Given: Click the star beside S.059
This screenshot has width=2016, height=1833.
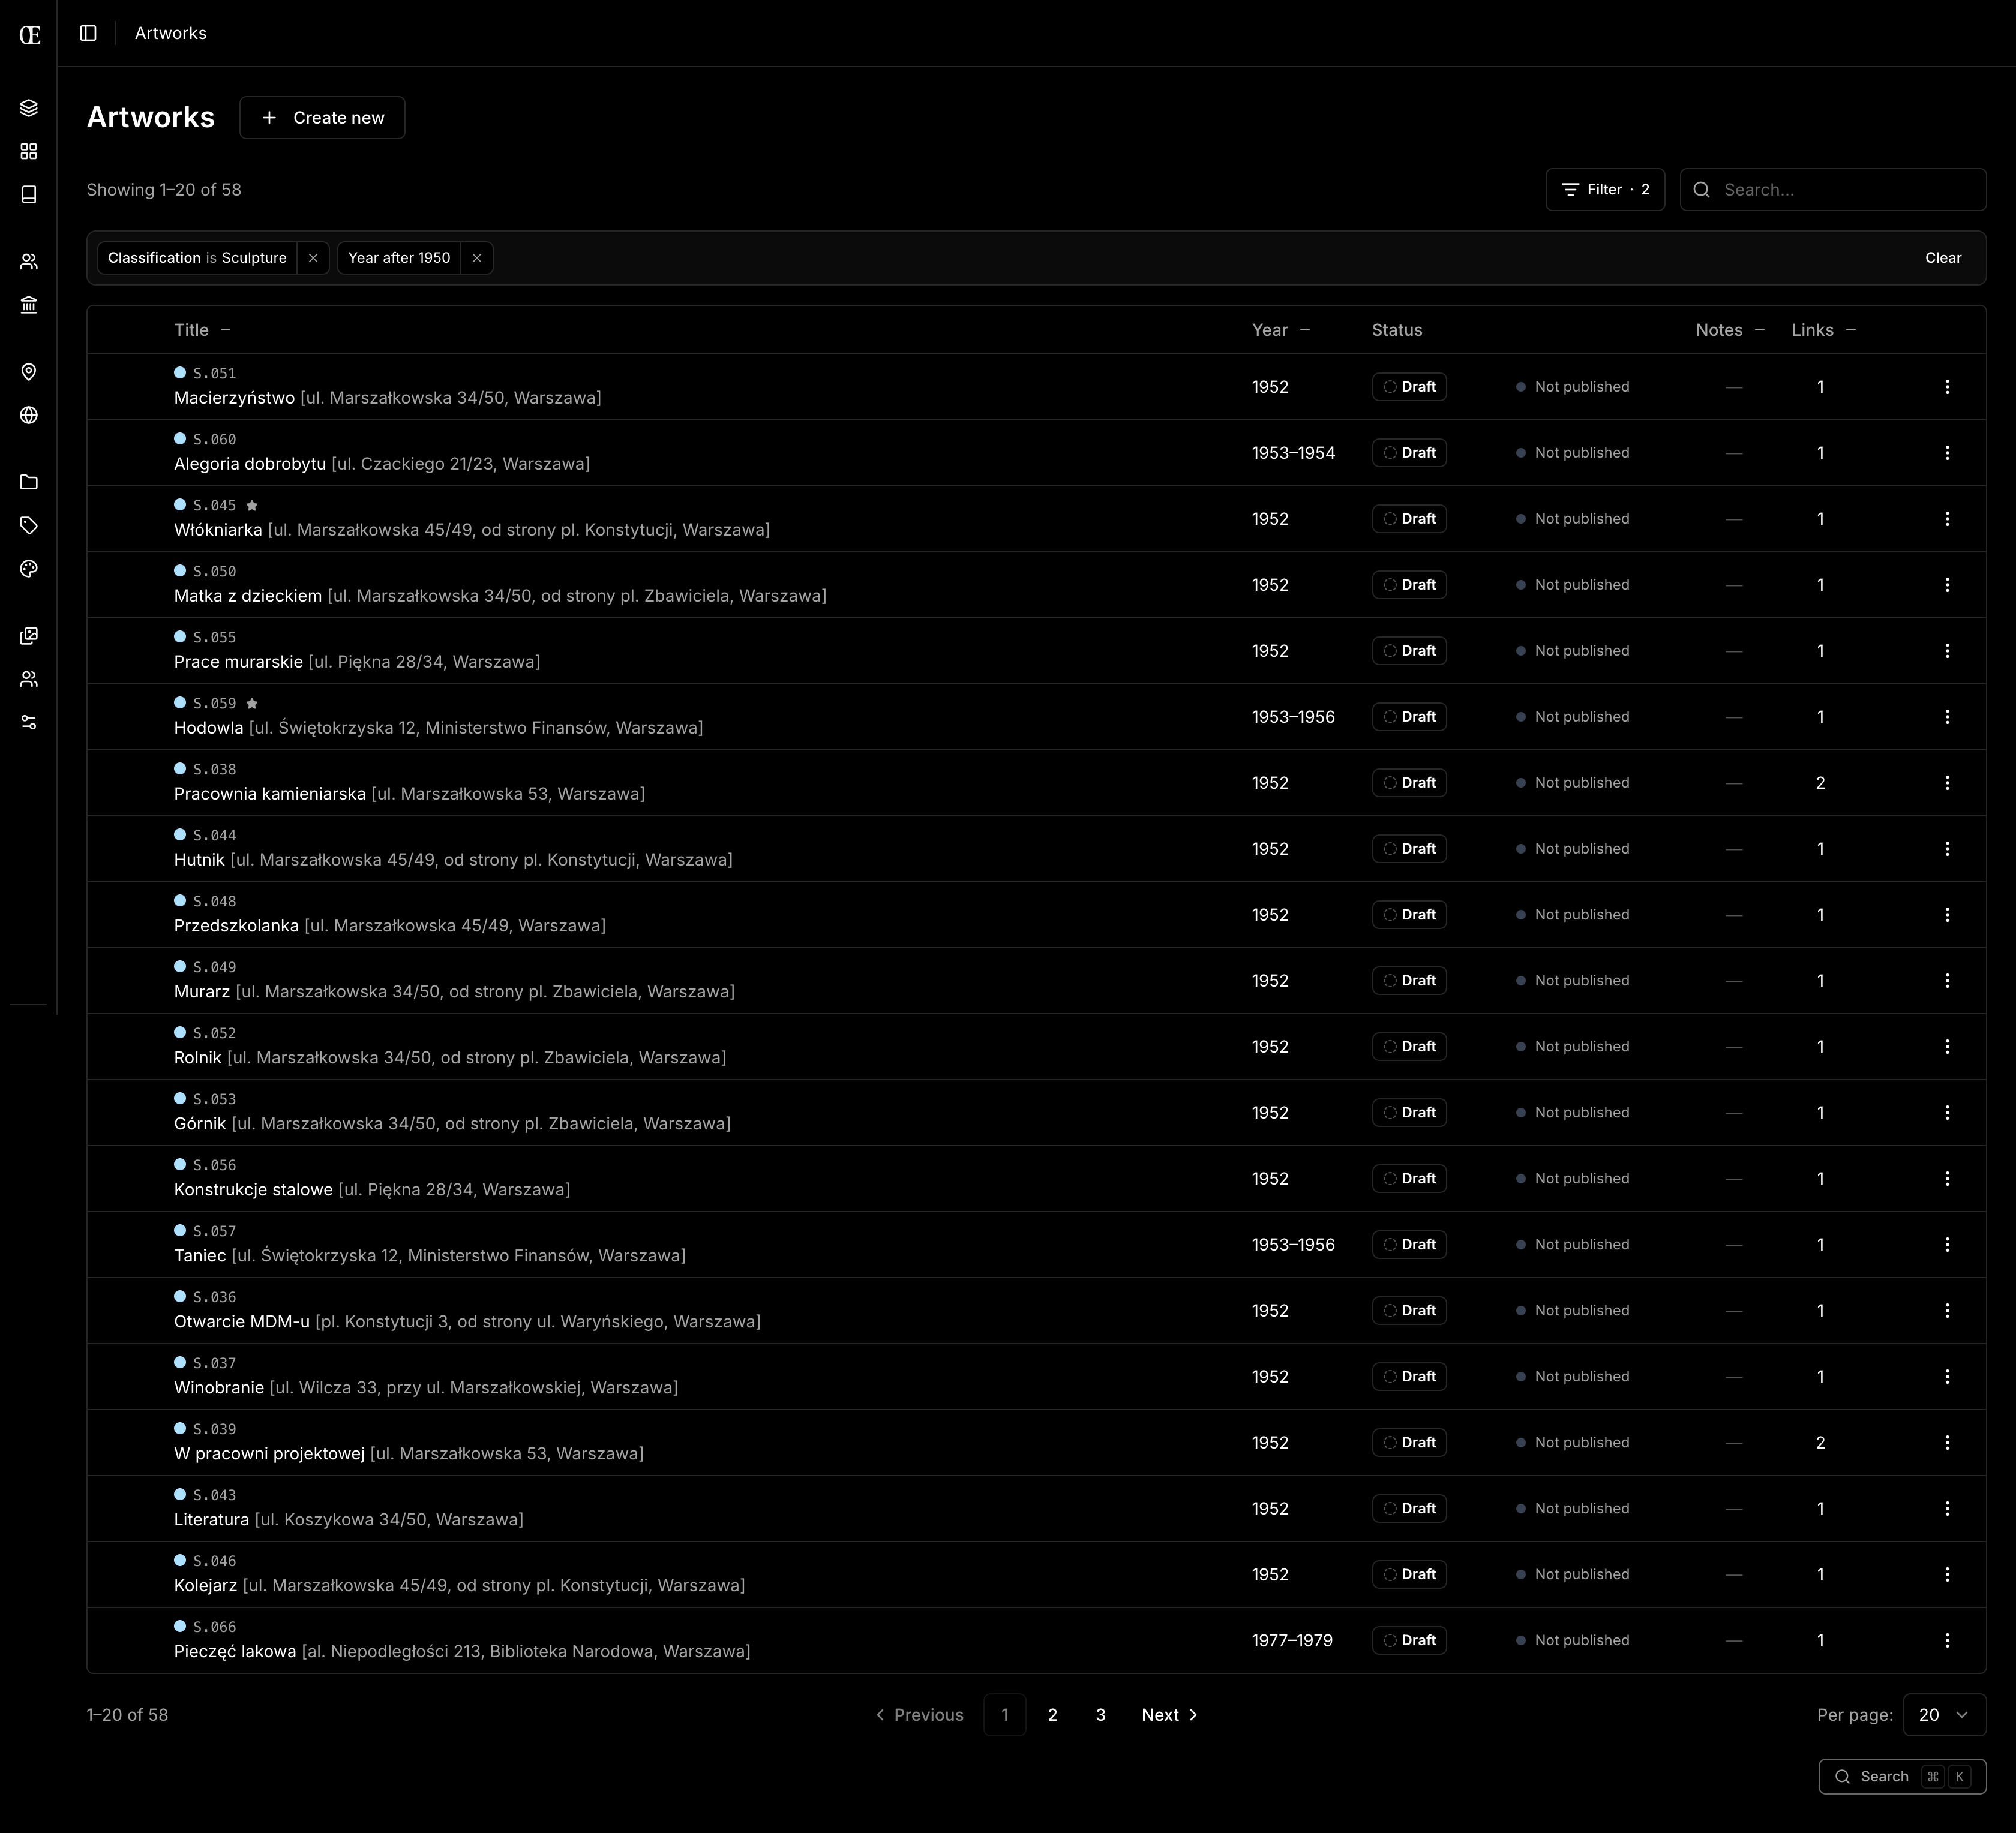Looking at the screenshot, I should point(252,704).
